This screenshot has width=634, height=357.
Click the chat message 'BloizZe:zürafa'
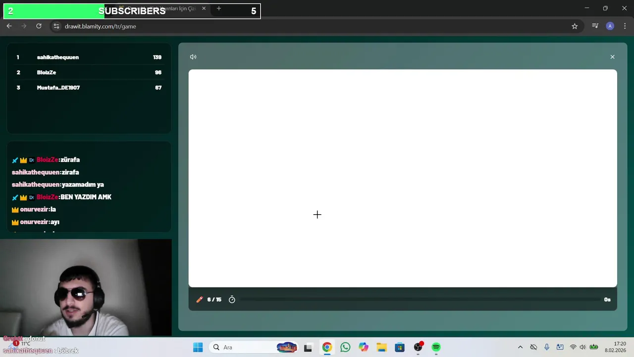(58, 160)
